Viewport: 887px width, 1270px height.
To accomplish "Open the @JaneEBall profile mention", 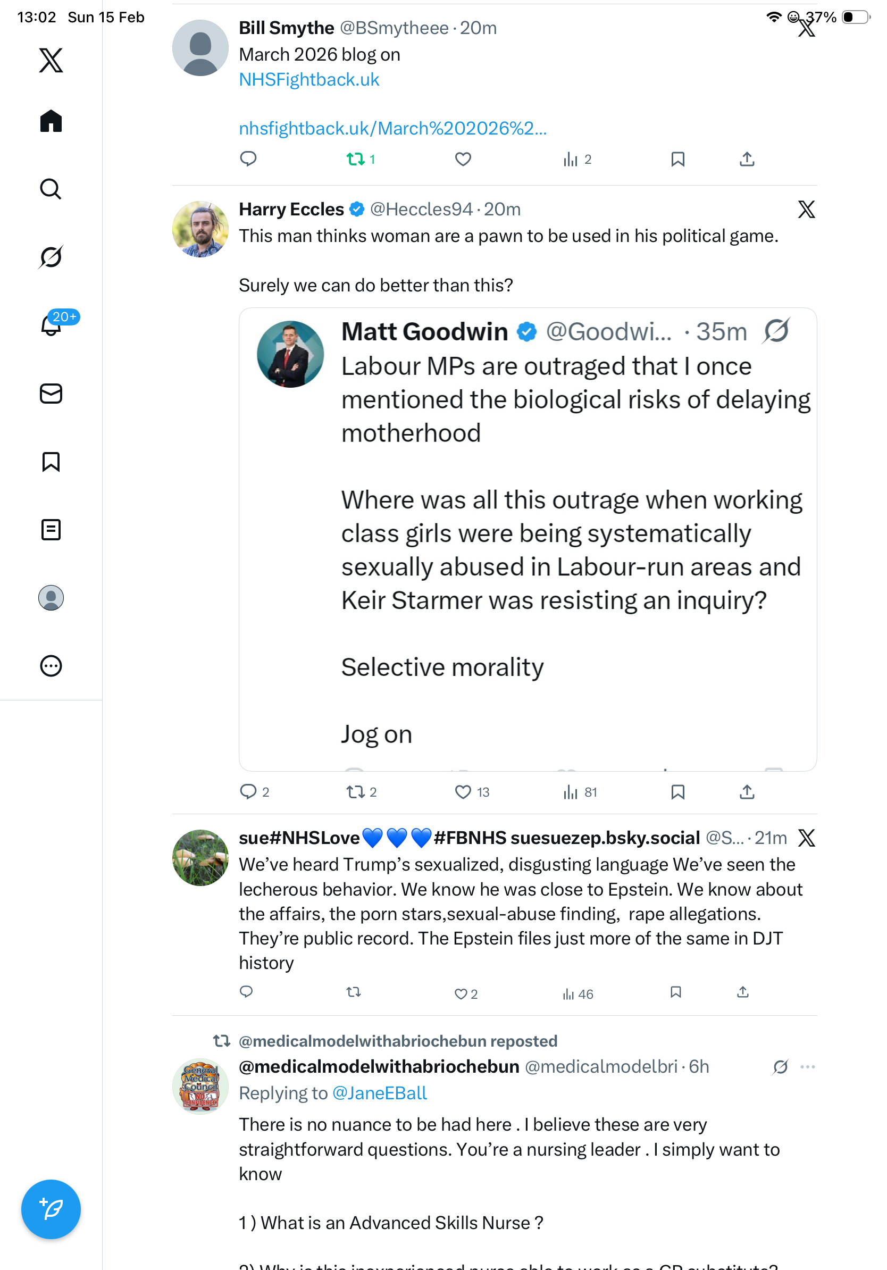I will pos(379,1093).
